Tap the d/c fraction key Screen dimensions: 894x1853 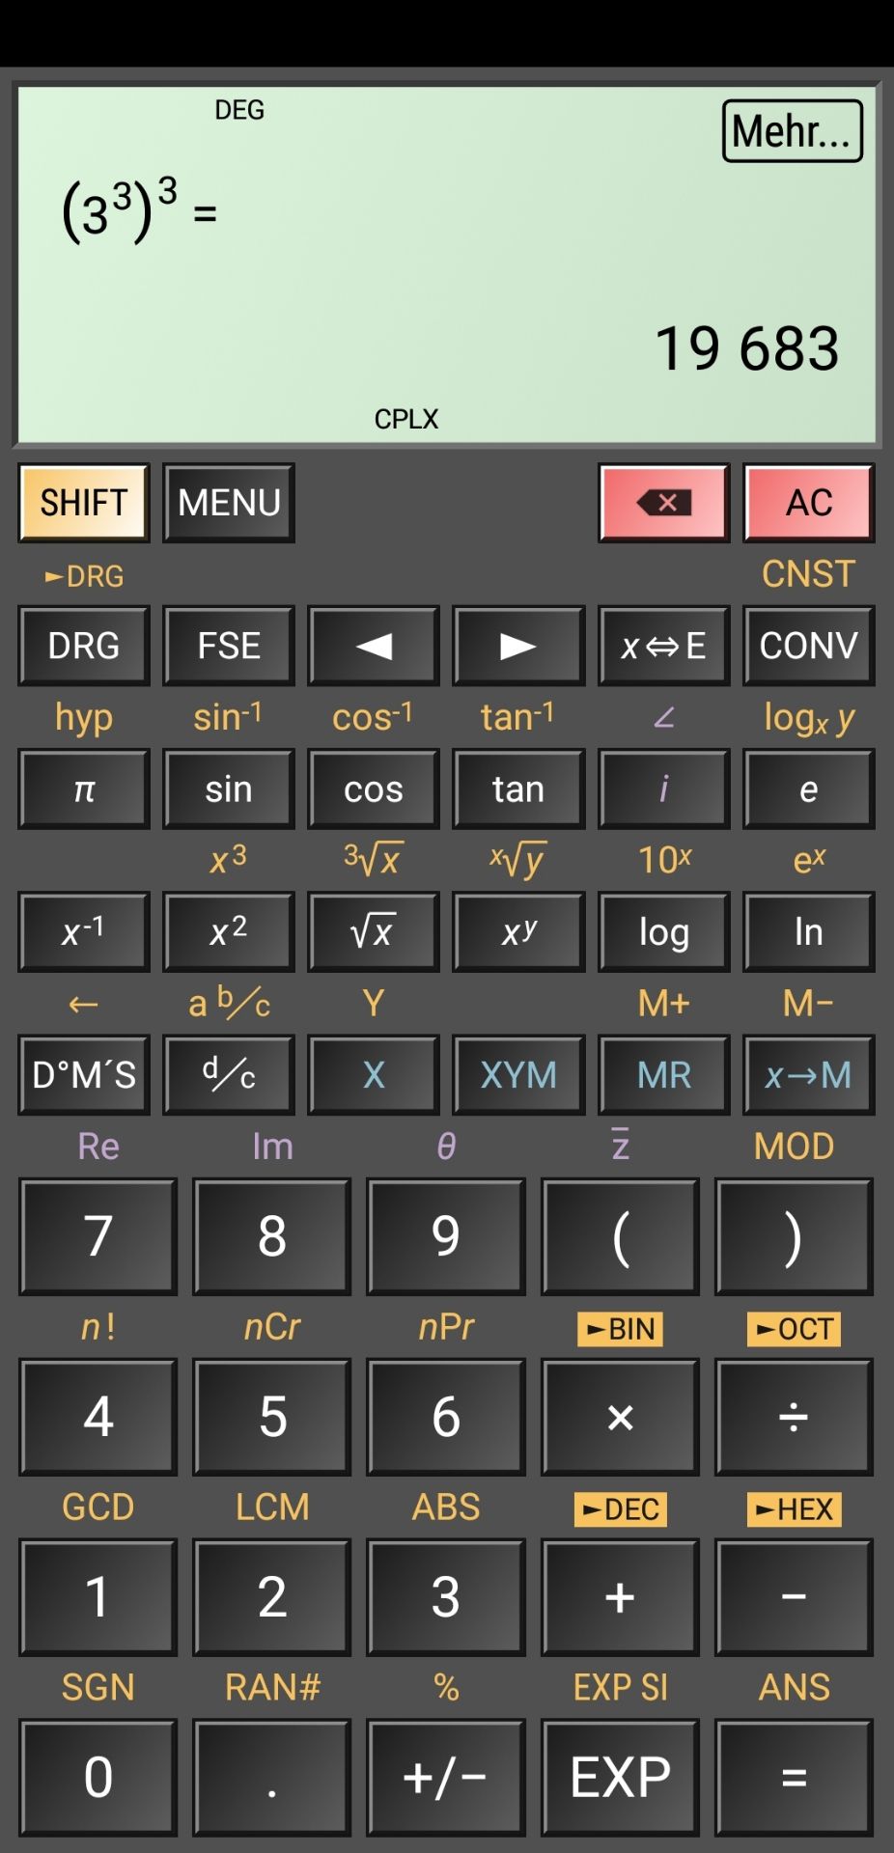pos(229,1075)
